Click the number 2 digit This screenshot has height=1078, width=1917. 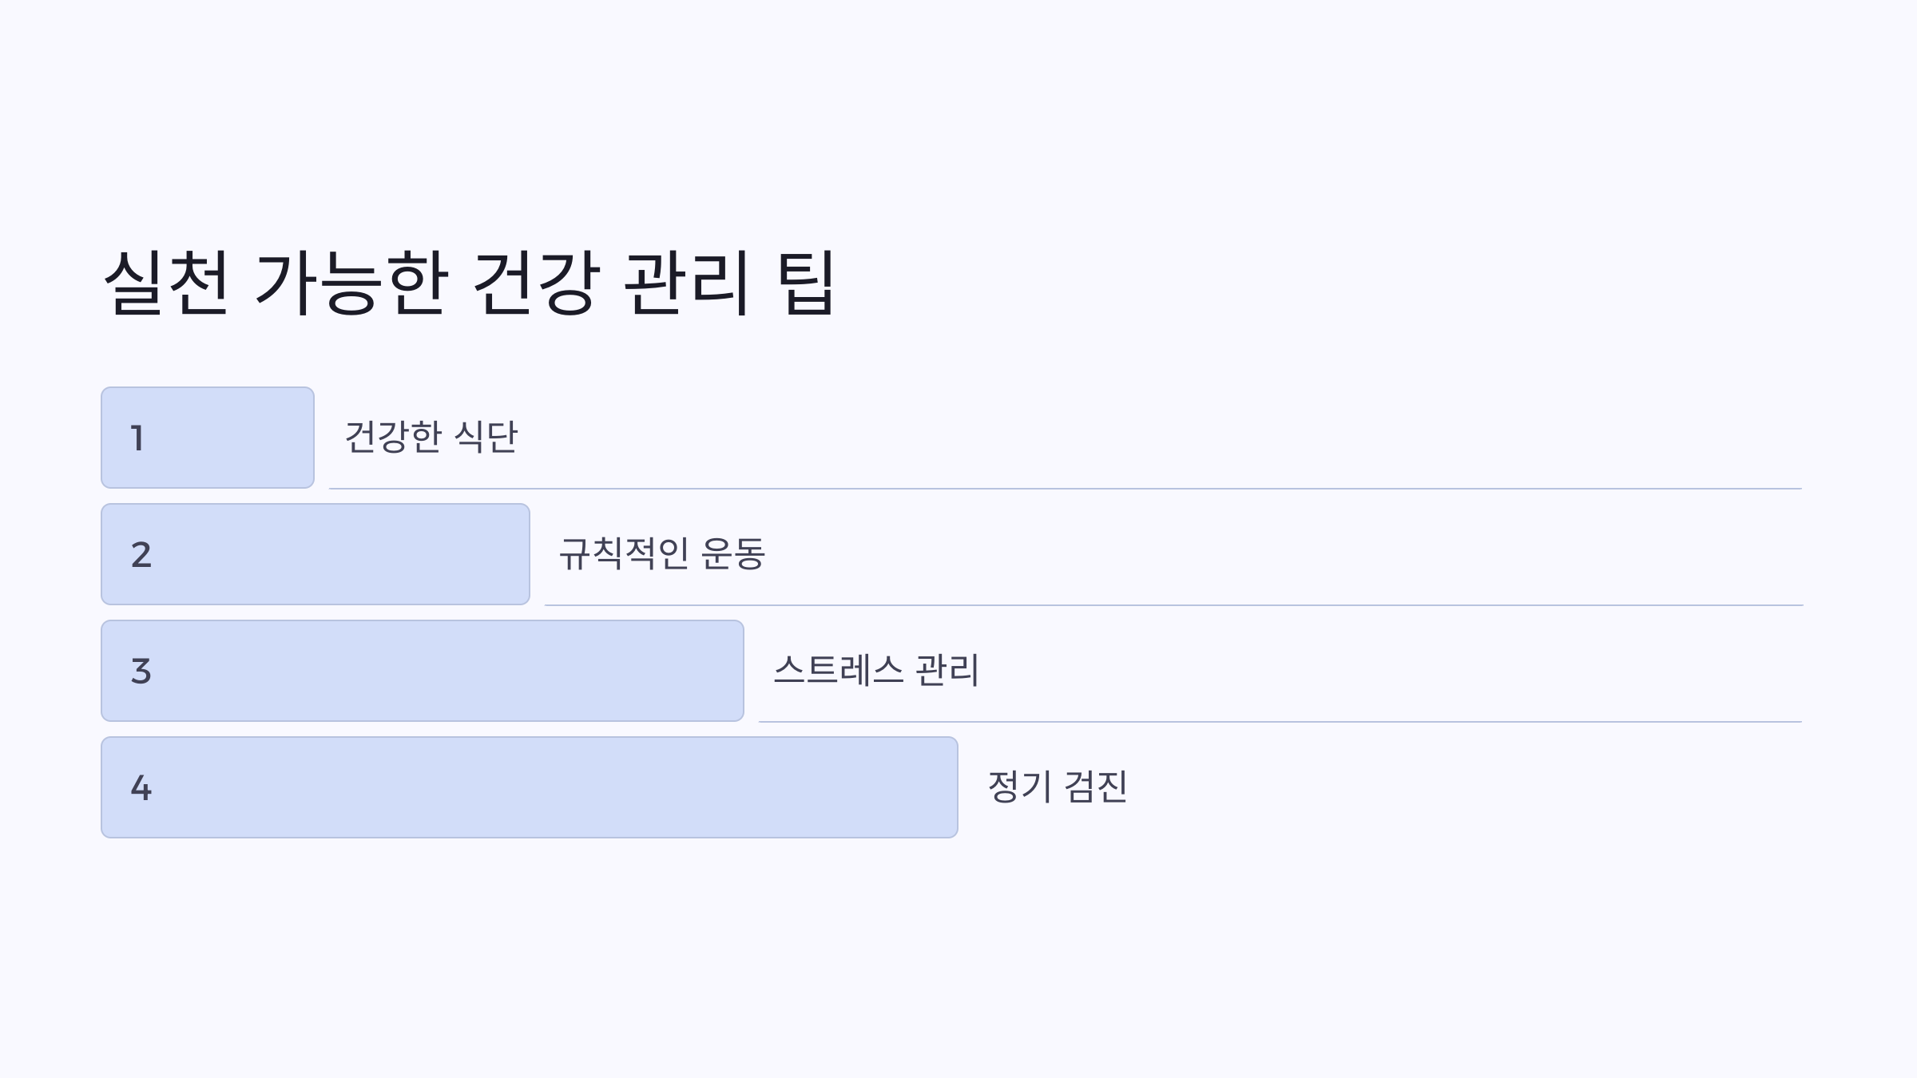tap(141, 555)
